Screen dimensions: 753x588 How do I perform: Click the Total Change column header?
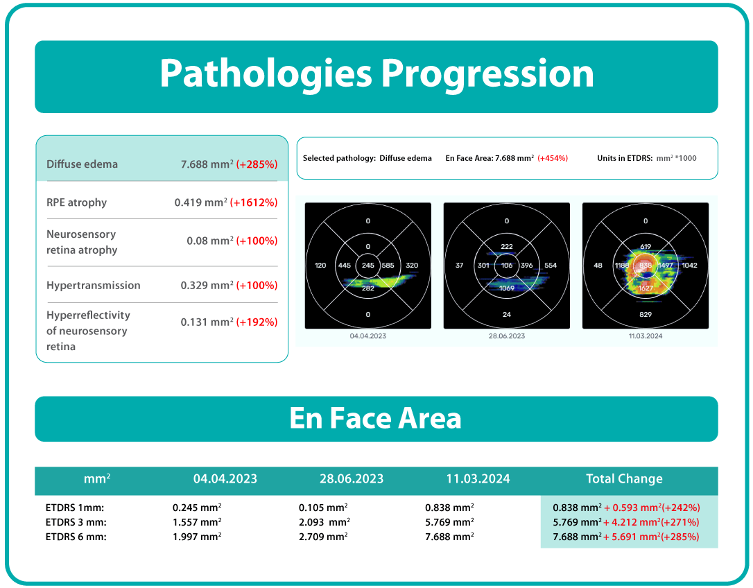click(624, 479)
